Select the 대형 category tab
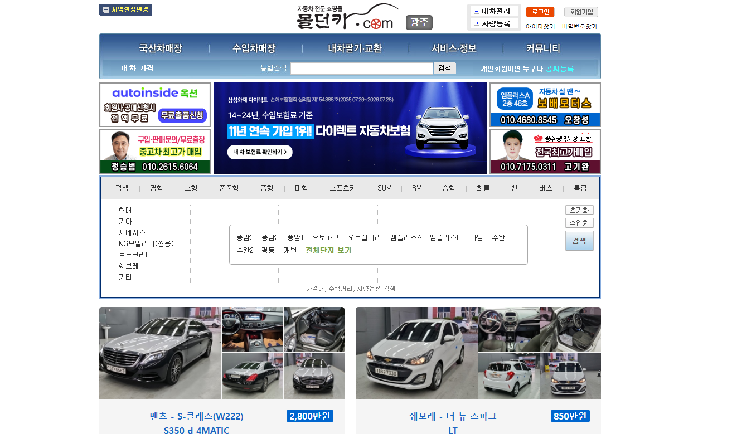732x434 pixels. [x=301, y=188]
